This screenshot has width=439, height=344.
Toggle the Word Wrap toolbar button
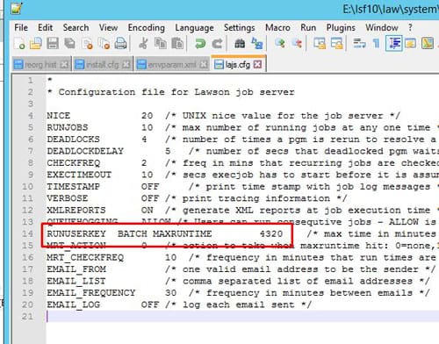pyautogui.click(x=359, y=44)
